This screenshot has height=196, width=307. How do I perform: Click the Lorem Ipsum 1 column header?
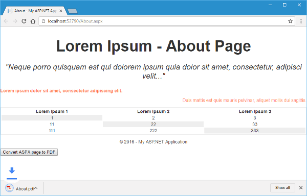click(52, 111)
